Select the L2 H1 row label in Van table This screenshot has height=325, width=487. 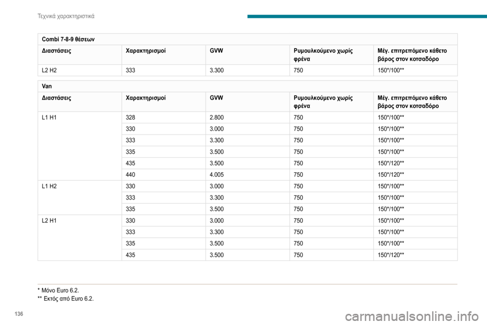pyautogui.click(x=49, y=220)
